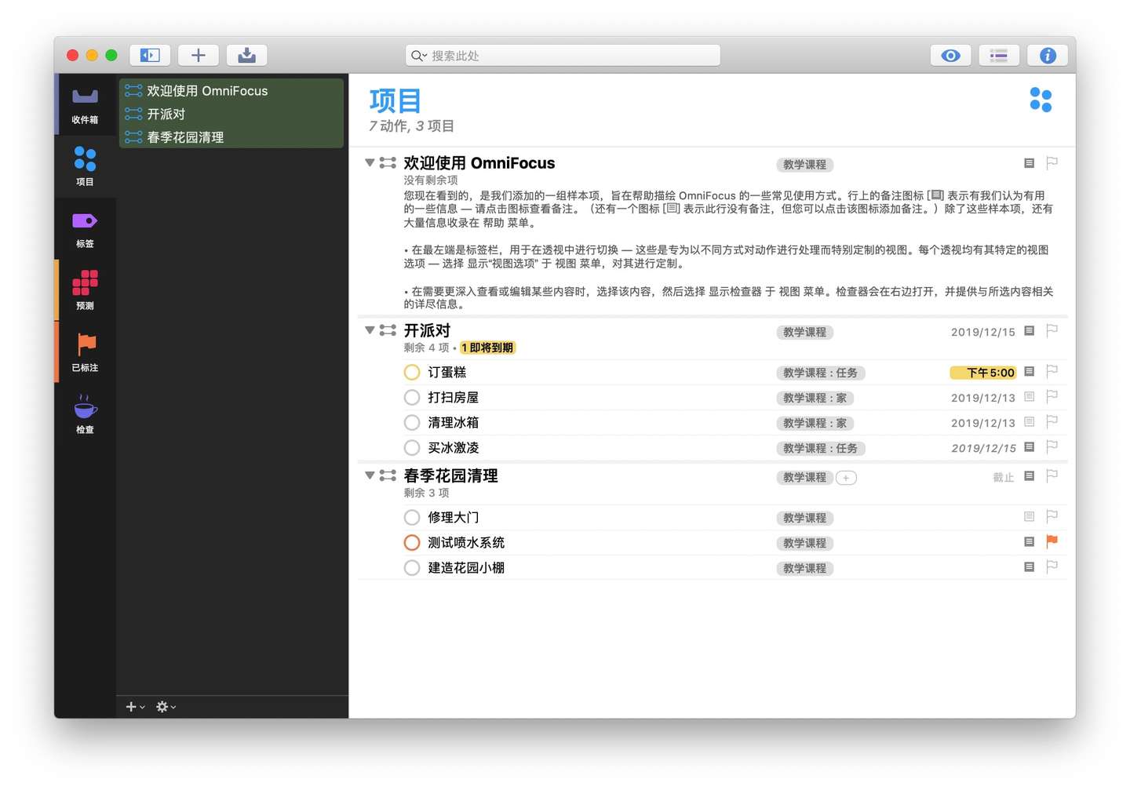Check off the 清理冰箱 action

[412, 422]
